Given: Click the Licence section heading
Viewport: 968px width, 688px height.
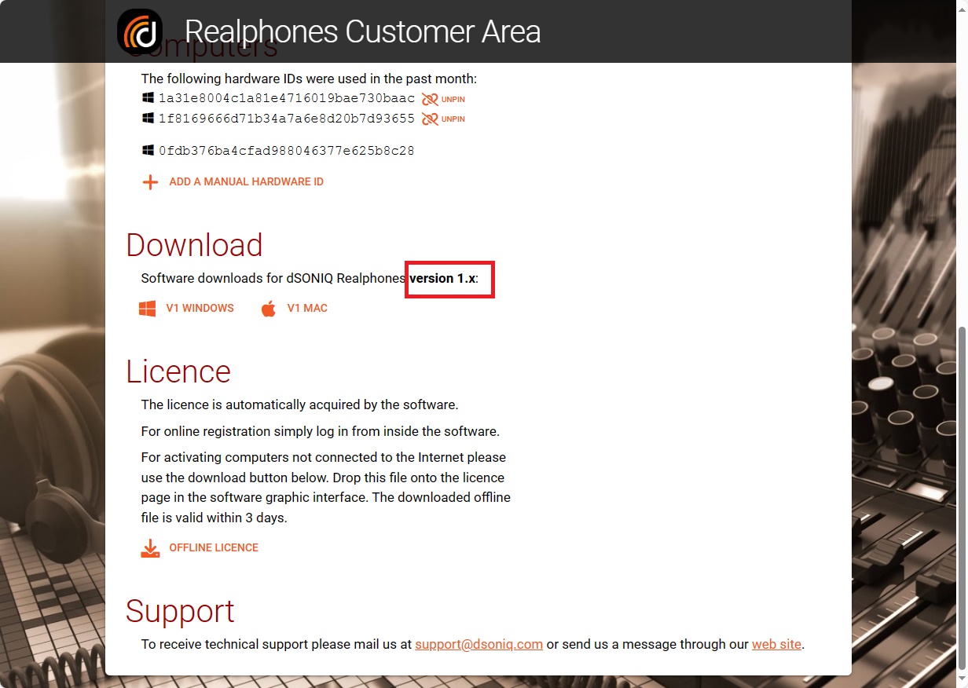Looking at the screenshot, I should click(x=178, y=371).
